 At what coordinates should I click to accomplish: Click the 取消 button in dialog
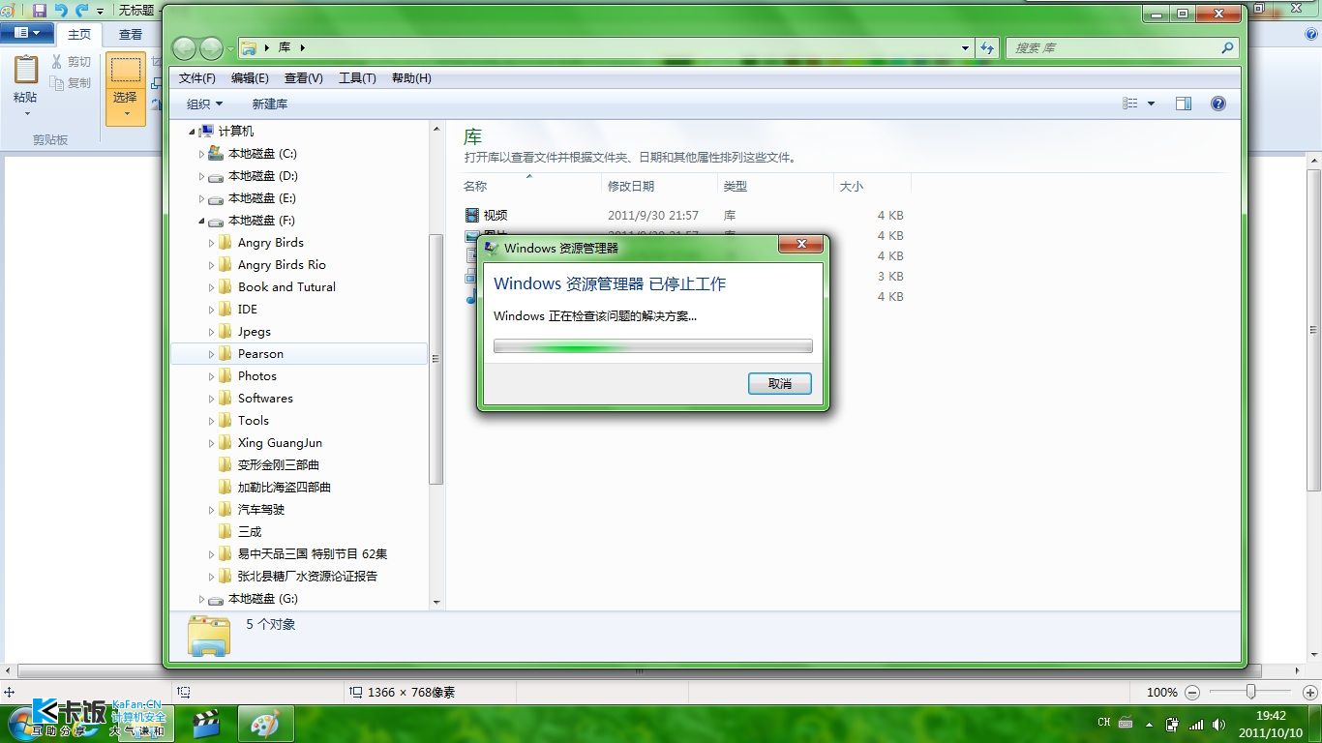(x=779, y=384)
